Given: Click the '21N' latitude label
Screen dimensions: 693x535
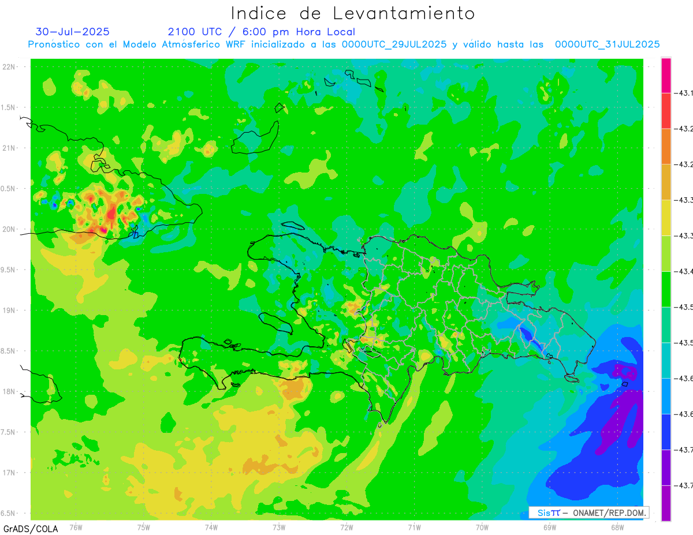Looking at the screenshot, I should point(9,148).
